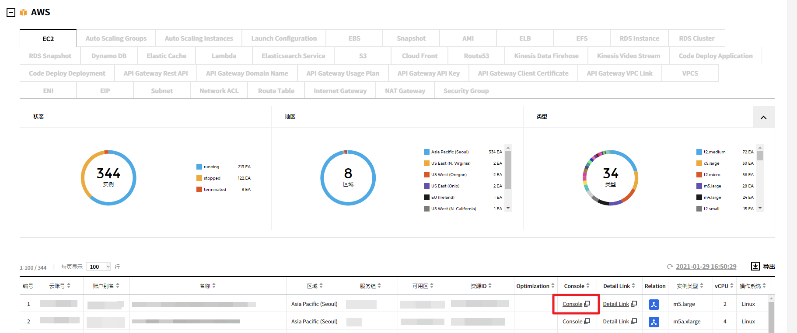
Task: Collapse the chart summary panel chevron
Action: (x=763, y=117)
